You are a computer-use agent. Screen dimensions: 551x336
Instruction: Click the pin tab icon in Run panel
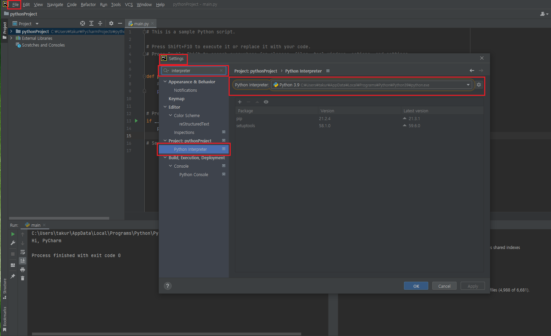13,276
